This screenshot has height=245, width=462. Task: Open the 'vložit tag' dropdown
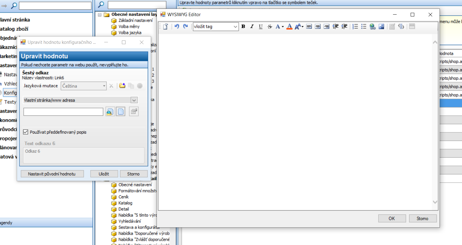pyautogui.click(x=235, y=27)
